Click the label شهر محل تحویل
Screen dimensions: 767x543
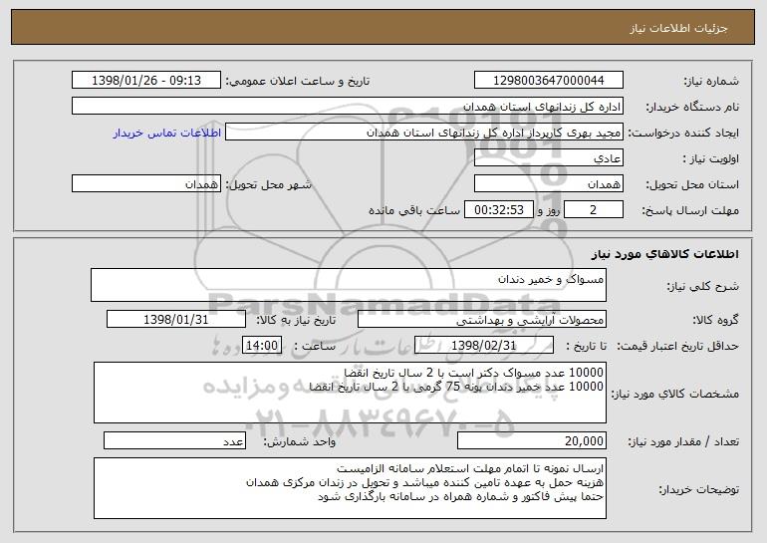pos(268,185)
